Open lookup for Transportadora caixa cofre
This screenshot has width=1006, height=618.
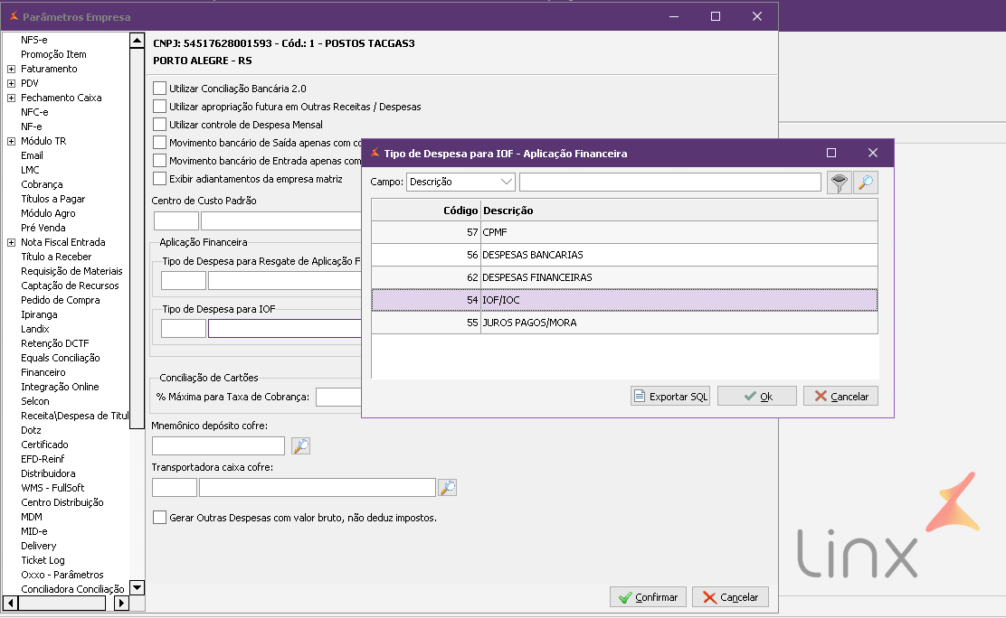447,487
